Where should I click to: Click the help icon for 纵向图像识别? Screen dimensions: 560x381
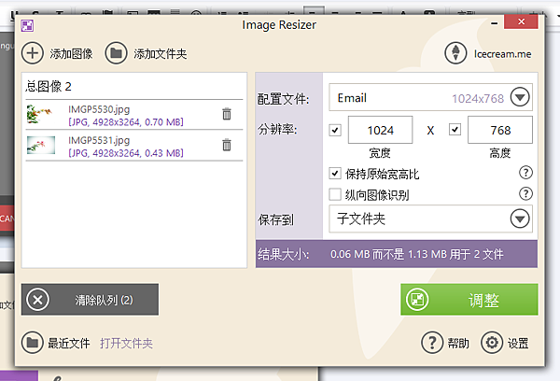525,194
